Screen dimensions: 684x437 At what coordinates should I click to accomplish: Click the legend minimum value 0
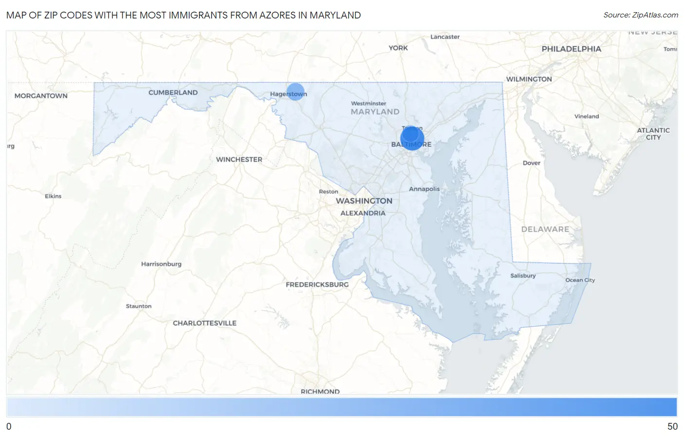click(9, 426)
